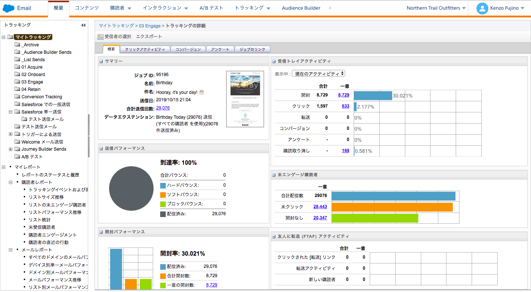531x292 pixels.
Task: Open the 169 購読取り消し link
Action: (346, 151)
